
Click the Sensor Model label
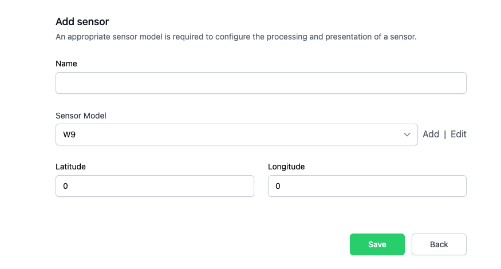click(81, 115)
